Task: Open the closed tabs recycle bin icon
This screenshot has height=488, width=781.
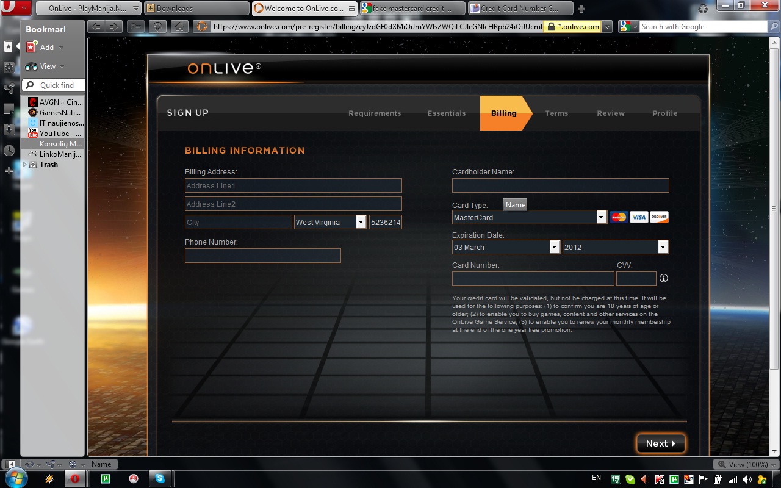Action: [704, 8]
